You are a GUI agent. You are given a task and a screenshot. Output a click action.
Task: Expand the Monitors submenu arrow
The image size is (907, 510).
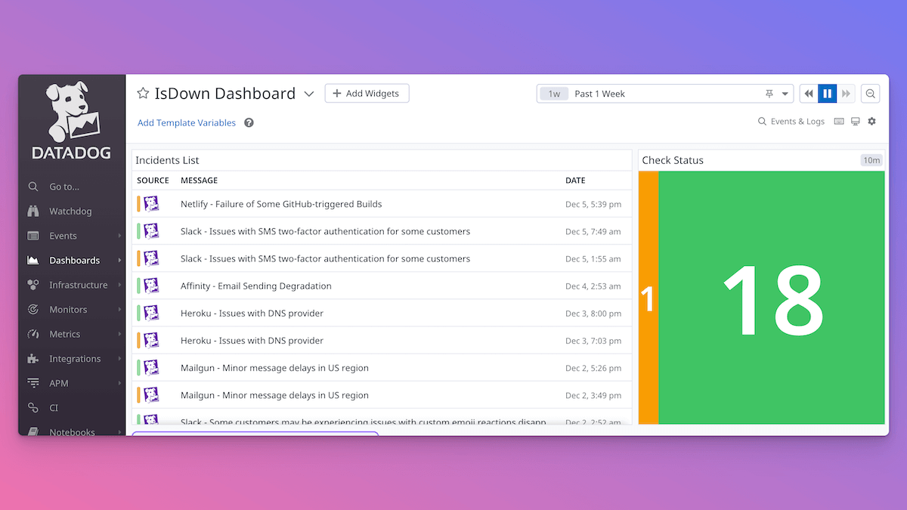[119, 310]
